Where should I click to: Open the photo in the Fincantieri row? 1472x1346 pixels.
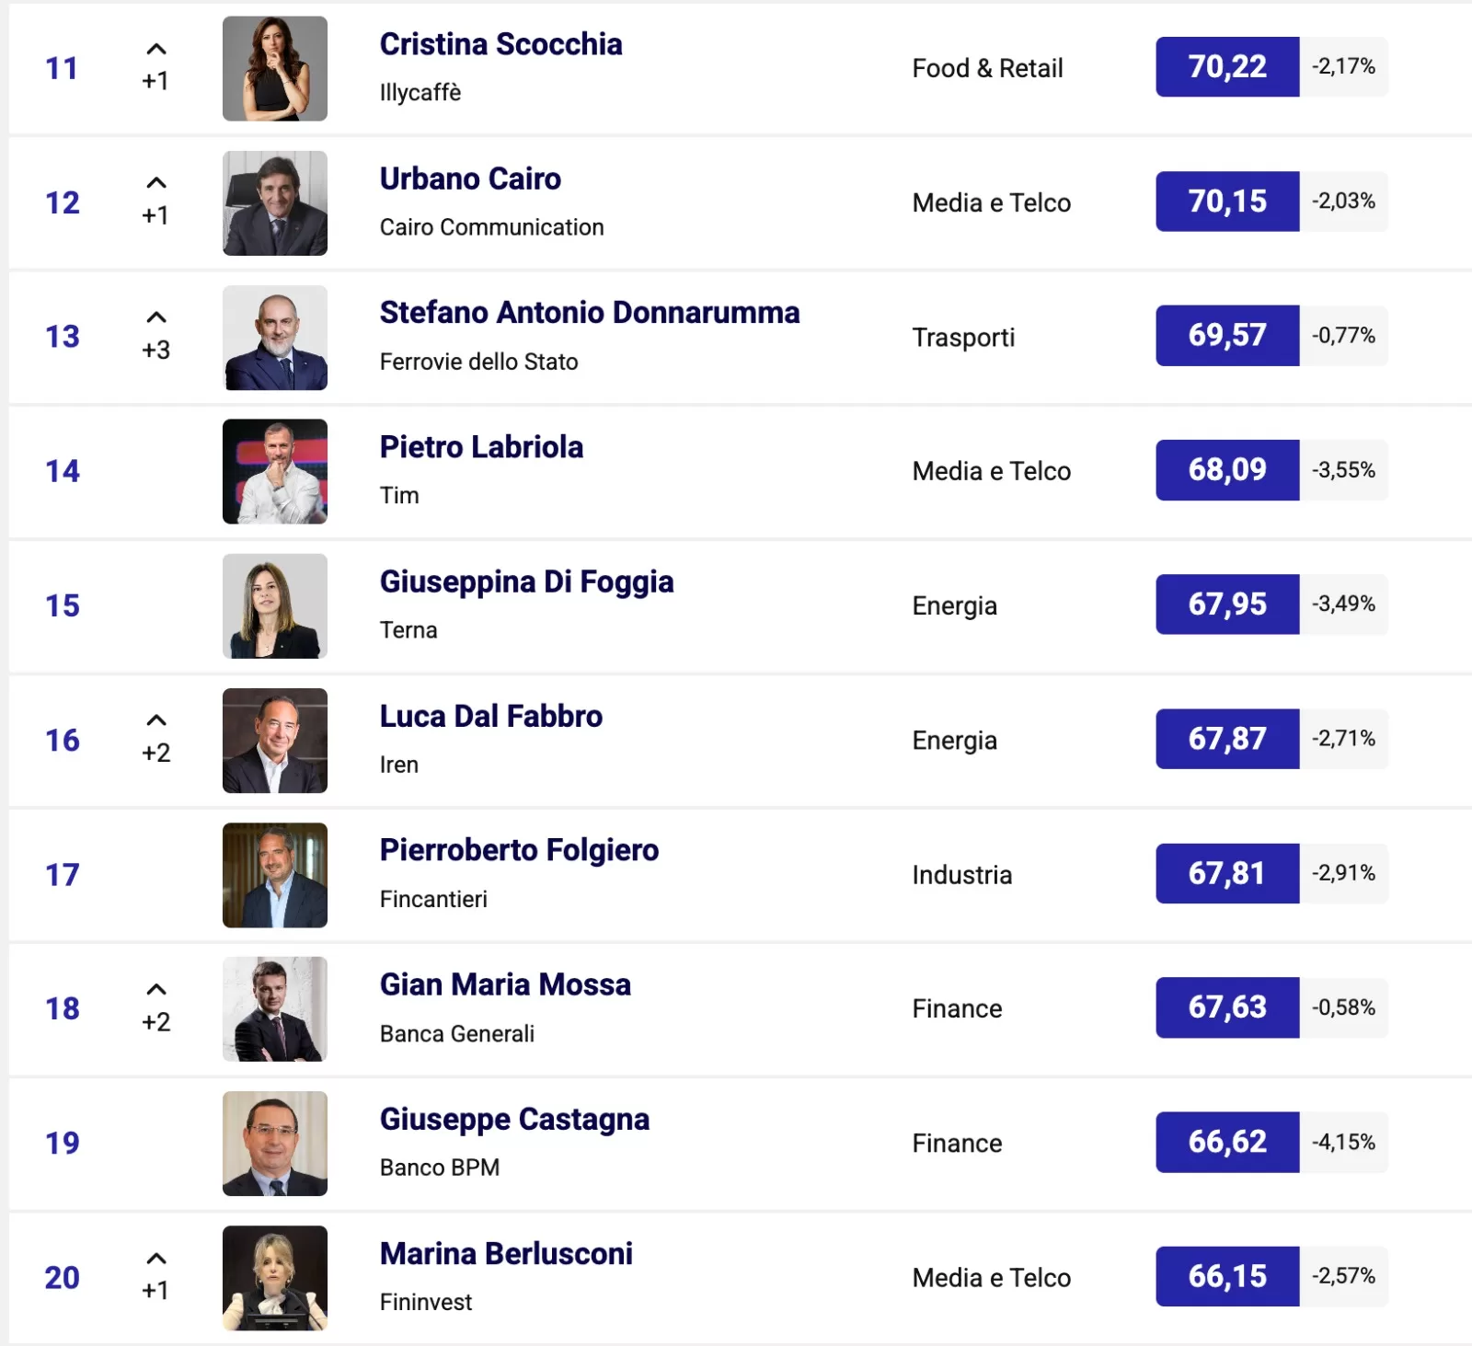coord(275,875)
